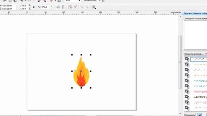Image resolution: width=207 pixels, height=116 pixels.
Task: Click the last property bar icon with corner mark
Action: pyautogui.click(x=94, y=7)
